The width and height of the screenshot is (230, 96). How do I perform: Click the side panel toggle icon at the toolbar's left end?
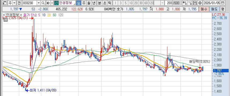pyautogui.click(x=5, y=3)
